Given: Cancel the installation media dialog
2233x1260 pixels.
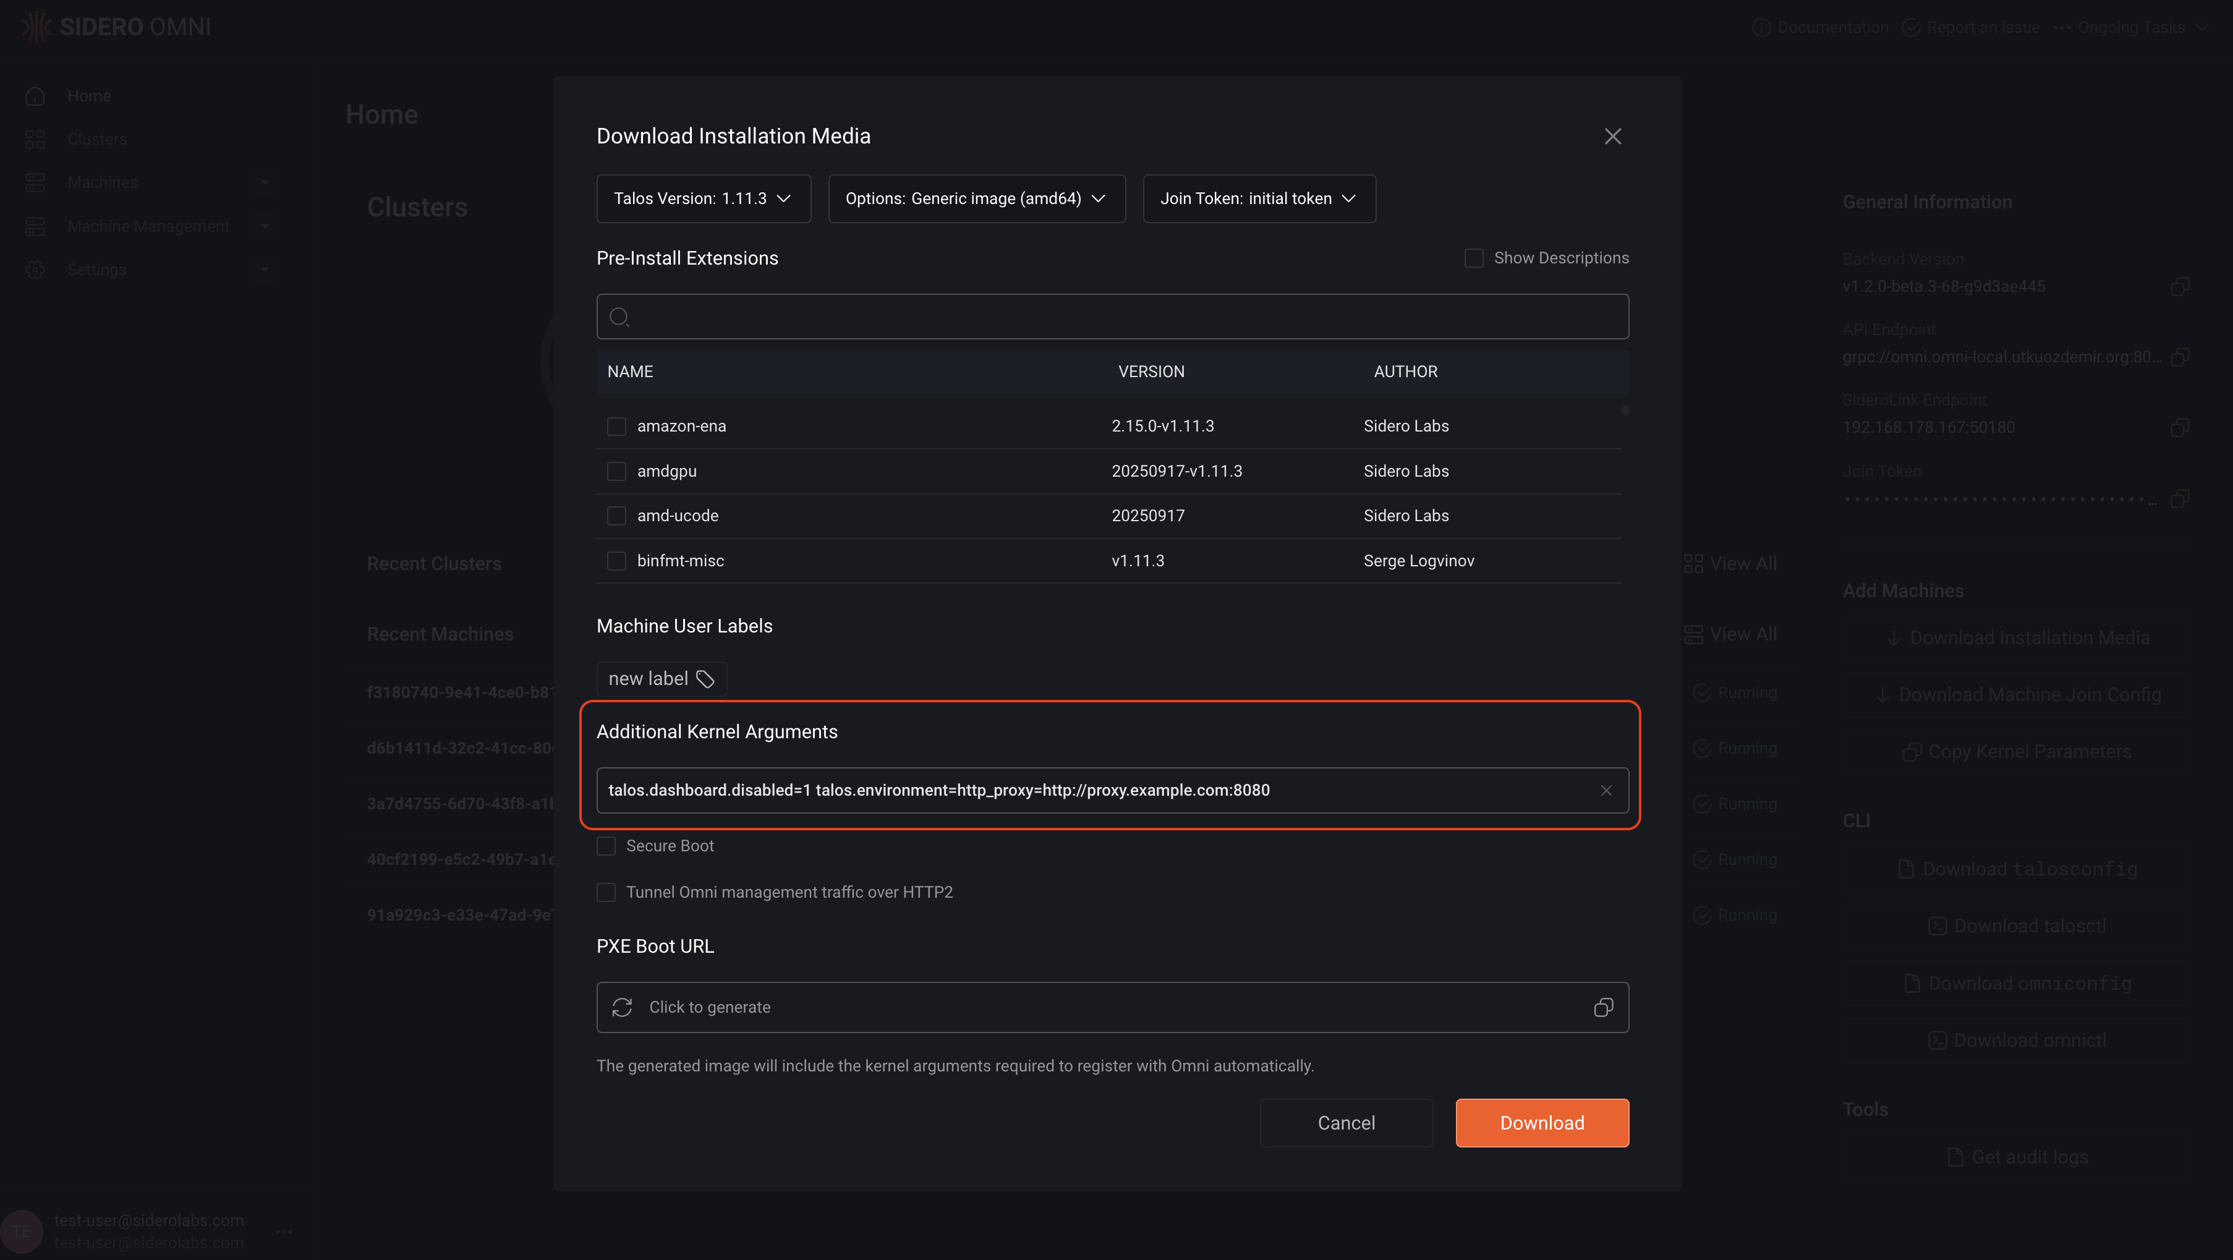Looking at the screenshot, I should (1346, 1122).
